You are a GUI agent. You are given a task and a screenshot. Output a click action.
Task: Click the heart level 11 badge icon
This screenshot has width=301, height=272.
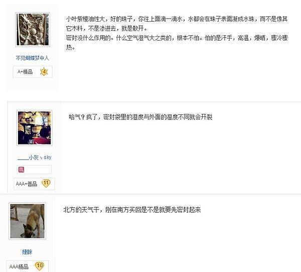tap(46, 184)
